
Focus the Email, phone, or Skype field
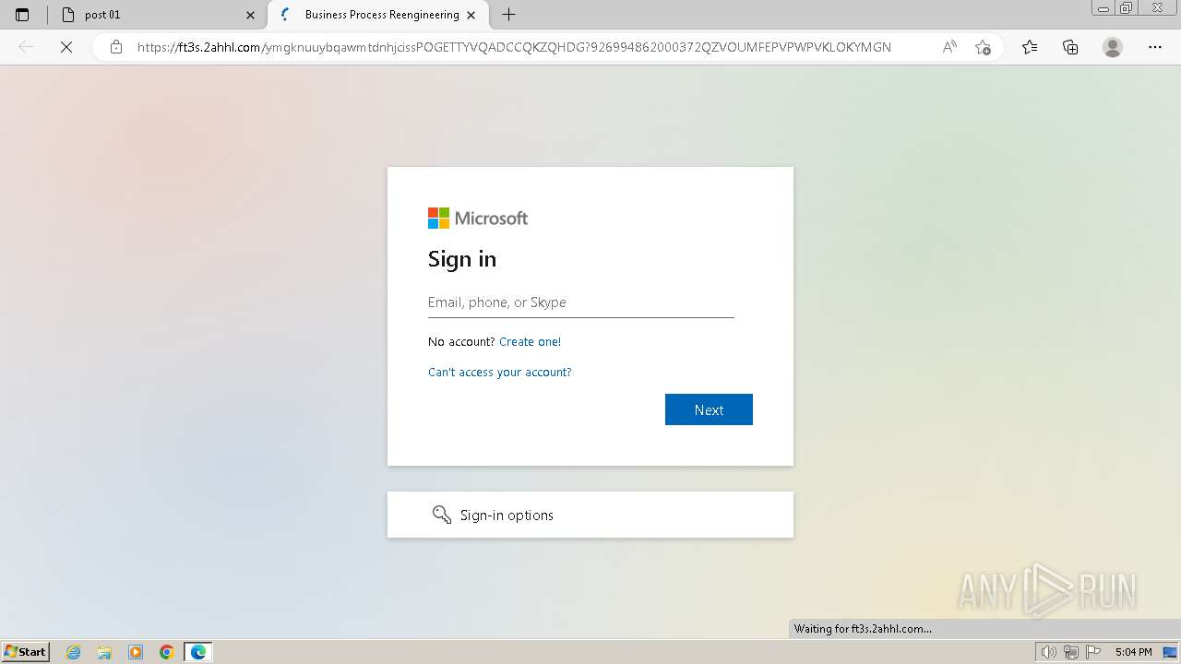pos(581,302)
